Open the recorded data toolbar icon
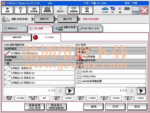This screenshot has height=113, width=150. point(74,10)
